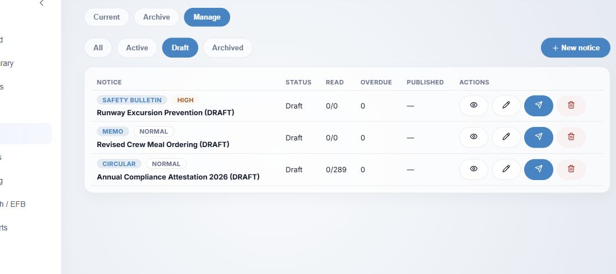The height and width of the screenshot is (274, 616).
Task: Publish the Runway Excursion Prevention draft
Action: click(539, 106)
